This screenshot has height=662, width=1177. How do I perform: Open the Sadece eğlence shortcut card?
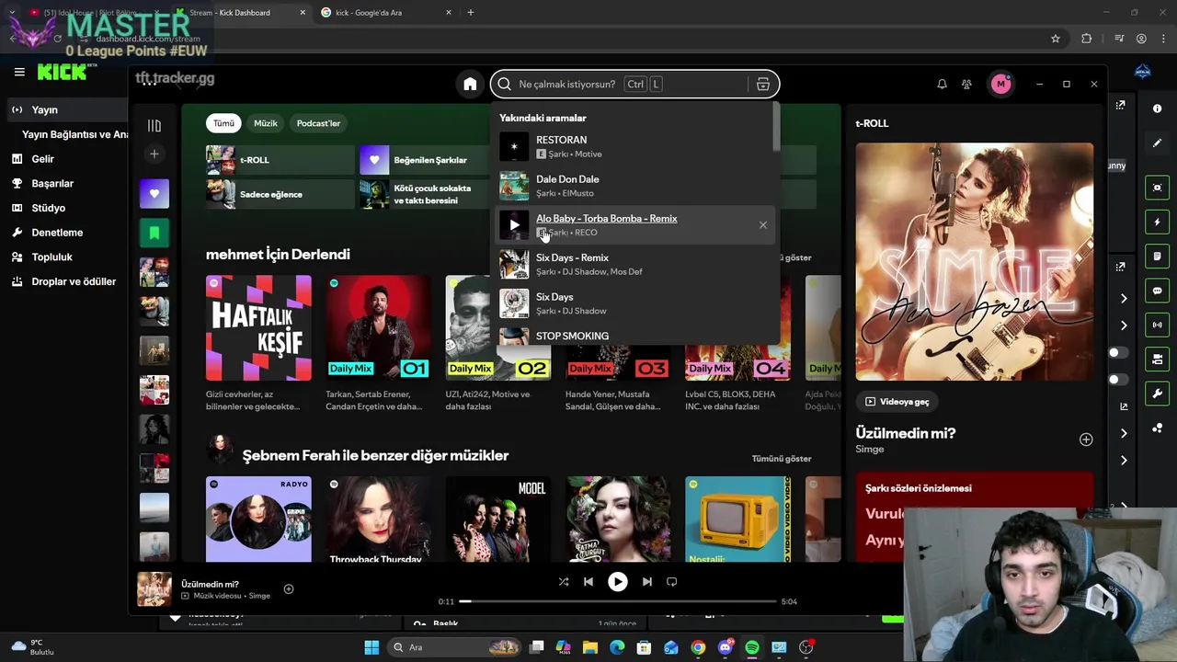279,194
